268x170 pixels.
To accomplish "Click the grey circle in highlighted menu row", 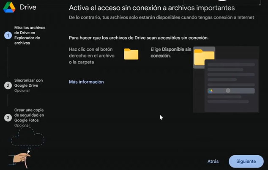I will click(228, 90).
